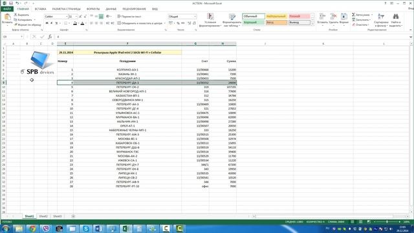Toggle Underline (Ч) formatting
This screenshot has height=233, width=414.
click(x=56, y=23)
